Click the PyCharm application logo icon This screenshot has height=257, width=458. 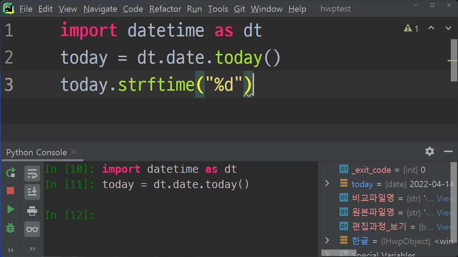(9, 8)
